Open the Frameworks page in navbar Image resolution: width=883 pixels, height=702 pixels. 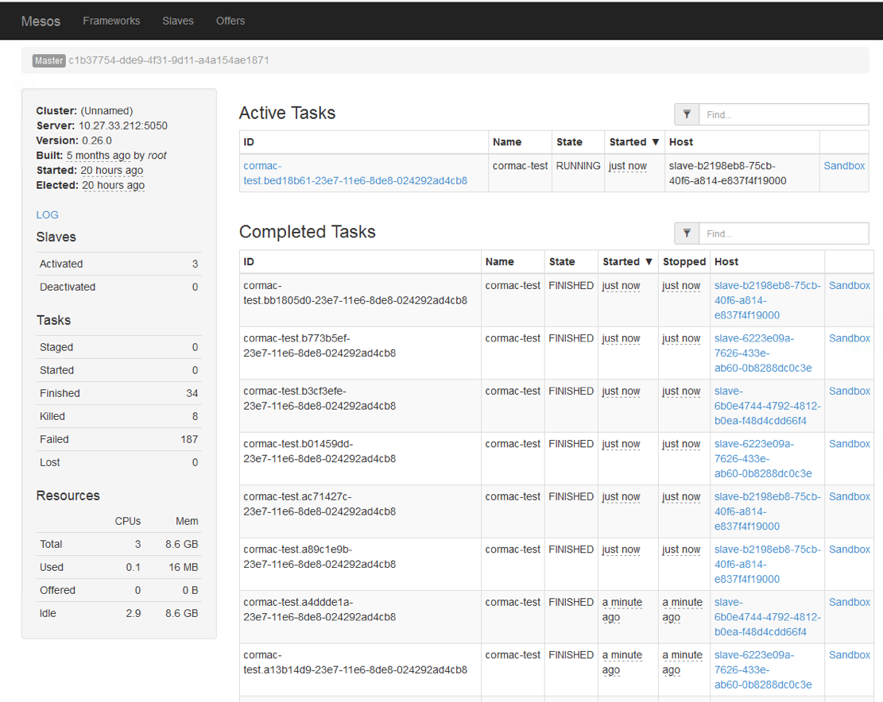pos(111,21)
